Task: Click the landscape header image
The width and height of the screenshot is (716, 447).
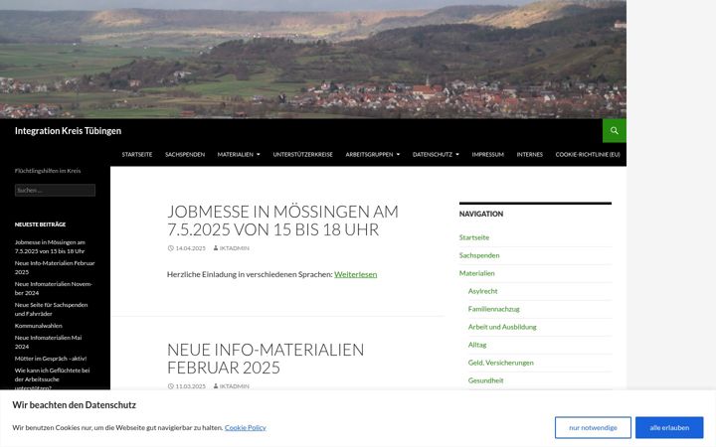Action: point(313,60)
